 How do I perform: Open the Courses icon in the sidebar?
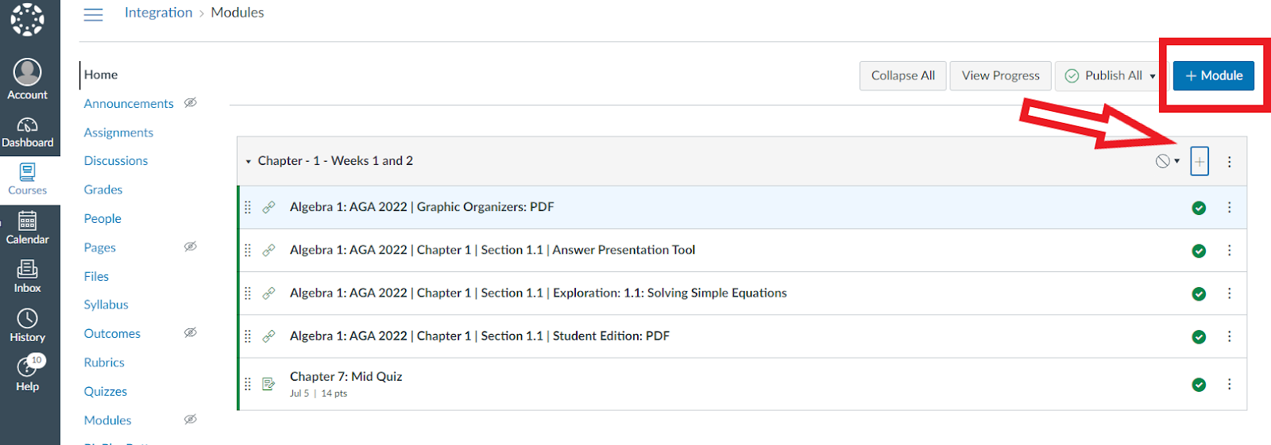pos(28,179)
